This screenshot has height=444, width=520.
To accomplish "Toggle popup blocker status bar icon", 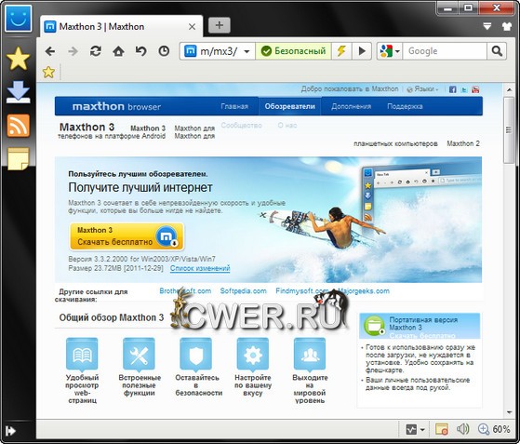I will click(442, 430).
